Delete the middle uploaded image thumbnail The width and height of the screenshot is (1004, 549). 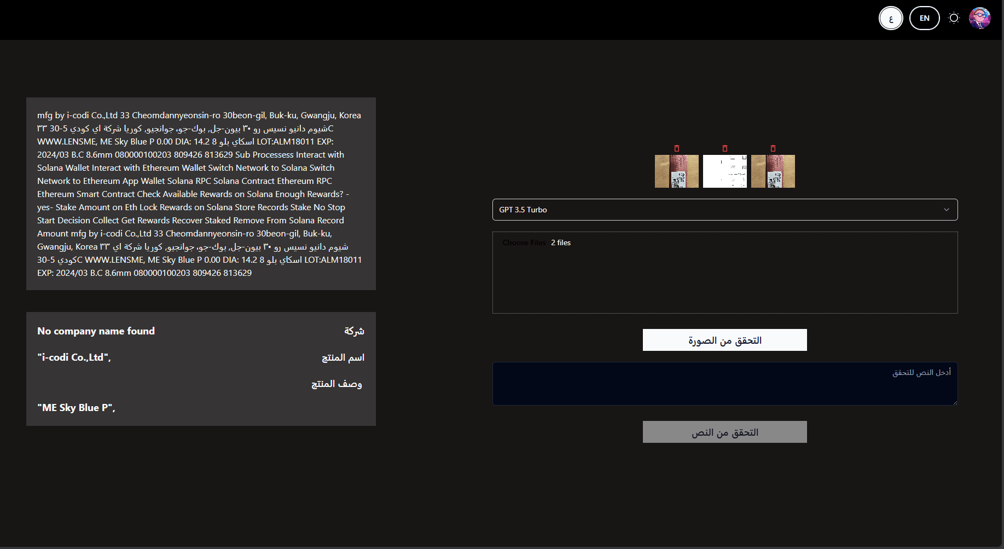coord(725,148)
